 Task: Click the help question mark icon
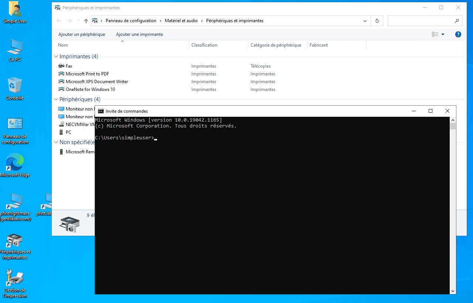pyautogui.click(x=458, y=34)
